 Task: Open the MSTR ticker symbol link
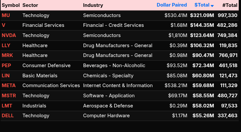tap(9, 96)
